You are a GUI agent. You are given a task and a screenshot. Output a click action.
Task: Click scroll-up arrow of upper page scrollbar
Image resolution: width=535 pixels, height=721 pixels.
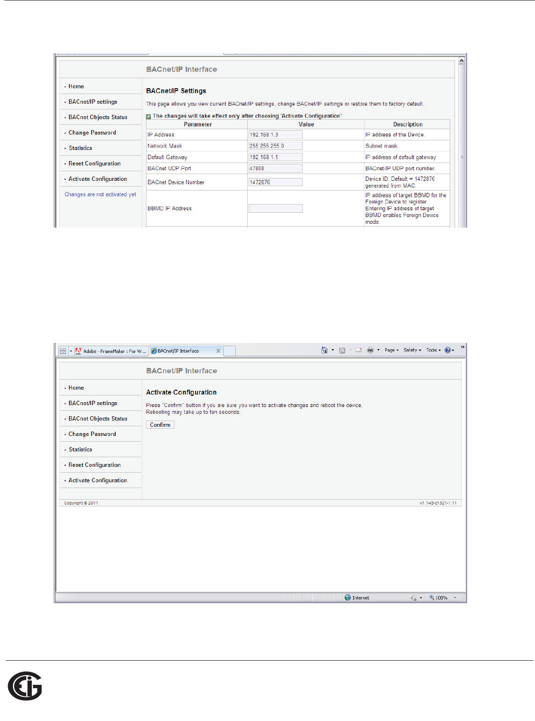click(462, 61)
